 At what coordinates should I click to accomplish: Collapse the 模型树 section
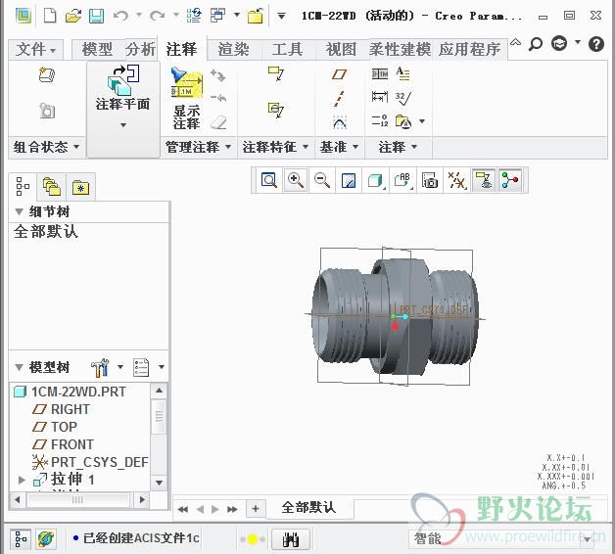click(x=19, y=367)
